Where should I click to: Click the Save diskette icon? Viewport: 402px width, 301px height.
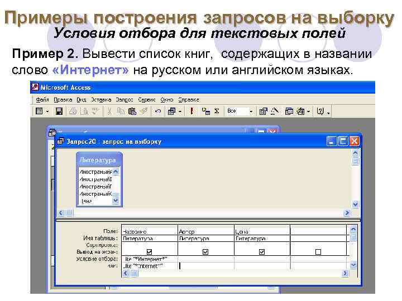pyautogui.click(x=59, y=111)
